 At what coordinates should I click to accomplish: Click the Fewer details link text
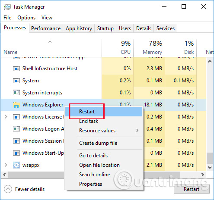pyautogui.click(x=30, y=189)
